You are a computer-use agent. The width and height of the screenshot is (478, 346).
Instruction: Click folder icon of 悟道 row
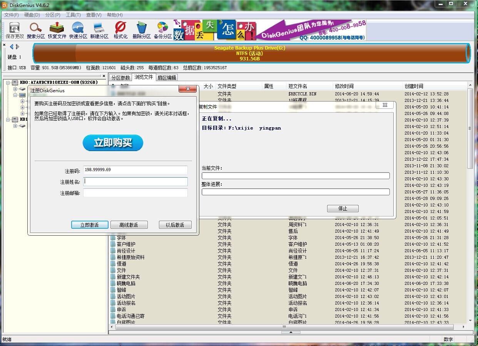tap(113, 264)
